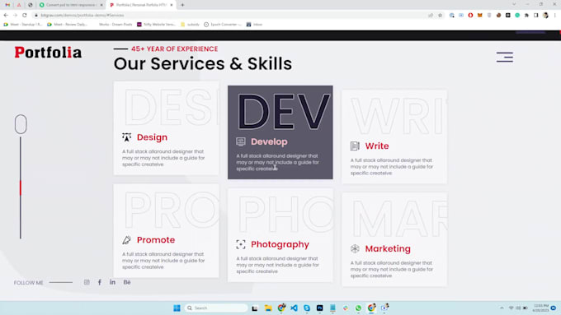Image resolution: width=561 pixels, height=315 pixels.
Task: Click the Develop monitor icon
Action: coord(241,141)
